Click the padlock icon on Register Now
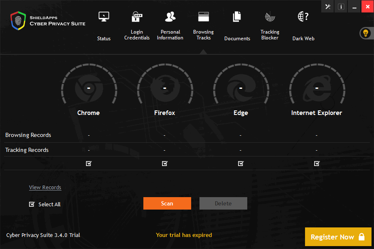The height and width of the screenshot is (249, 374). pos(362,237)
